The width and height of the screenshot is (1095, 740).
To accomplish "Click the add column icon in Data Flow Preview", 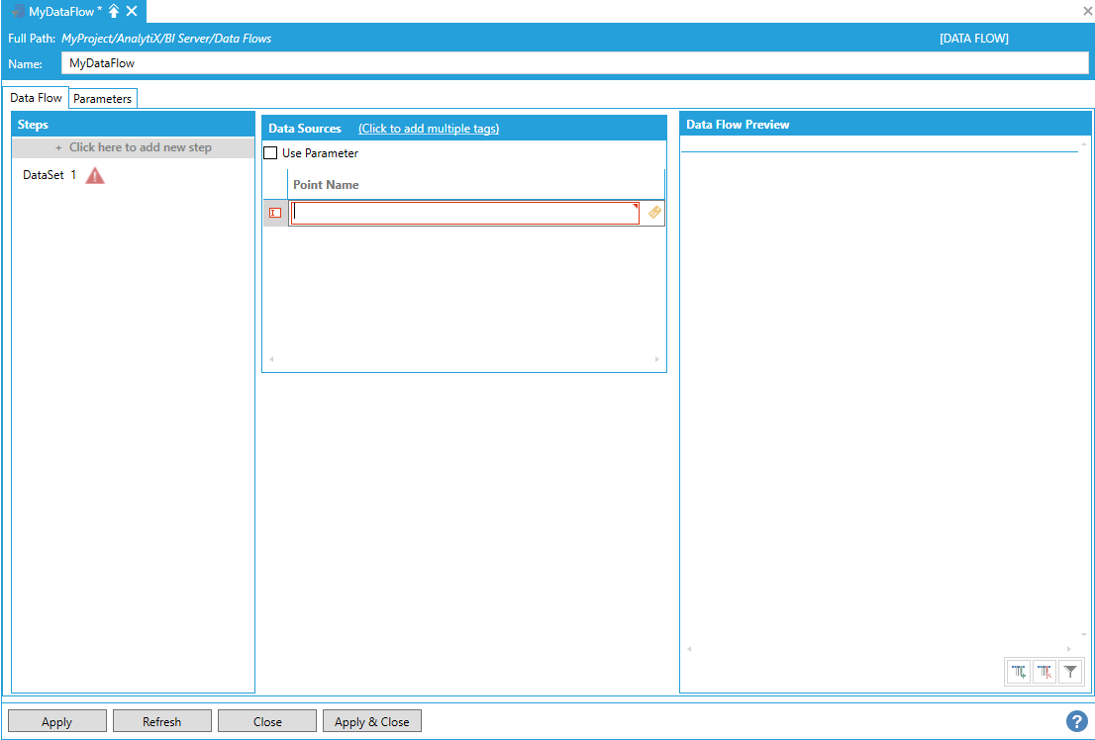I will [1019, 673].
